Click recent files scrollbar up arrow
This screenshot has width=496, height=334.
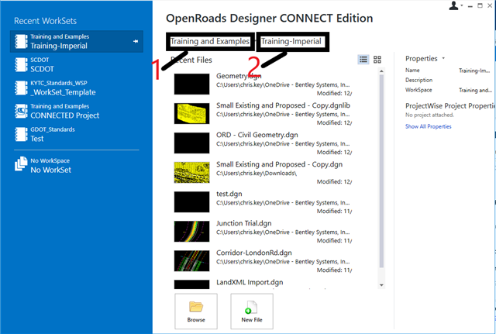click(381, 71)
